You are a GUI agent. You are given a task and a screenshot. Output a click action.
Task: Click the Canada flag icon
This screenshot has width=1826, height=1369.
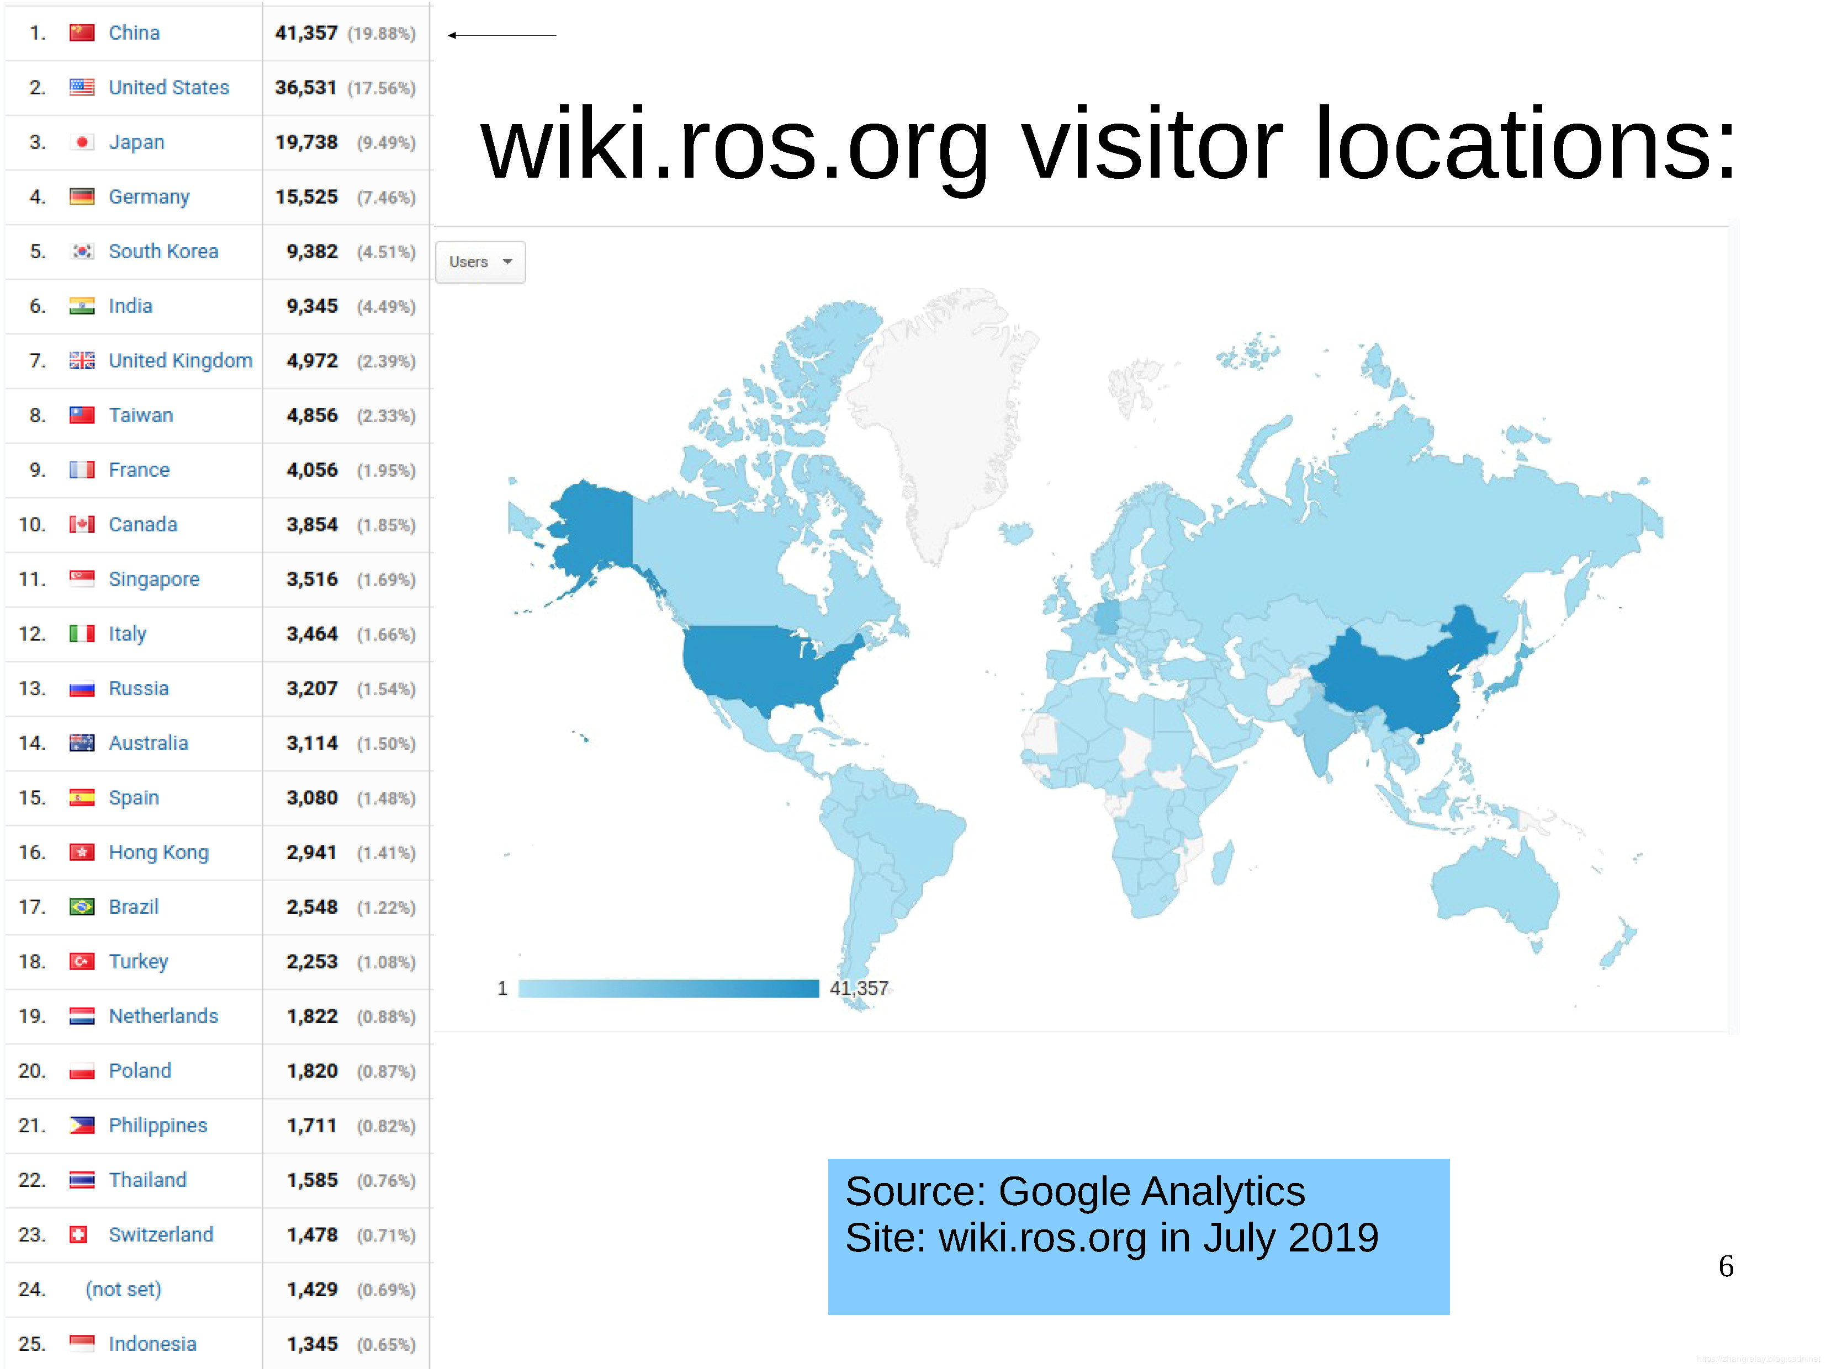[x=82, y=525]
